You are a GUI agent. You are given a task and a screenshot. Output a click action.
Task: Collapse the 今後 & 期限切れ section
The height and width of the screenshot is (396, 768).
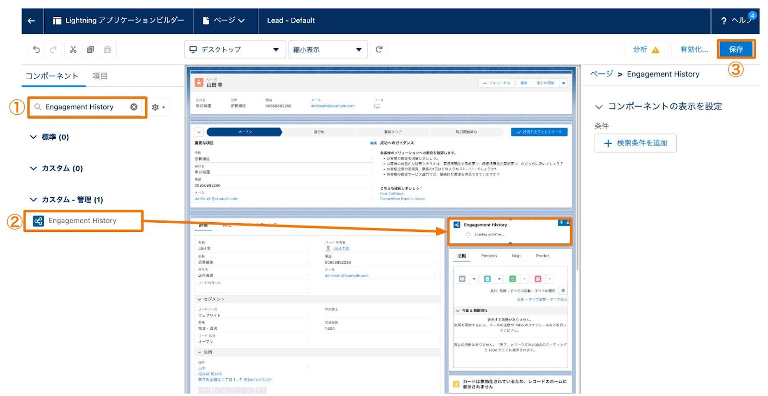click(x=458, y=311)
